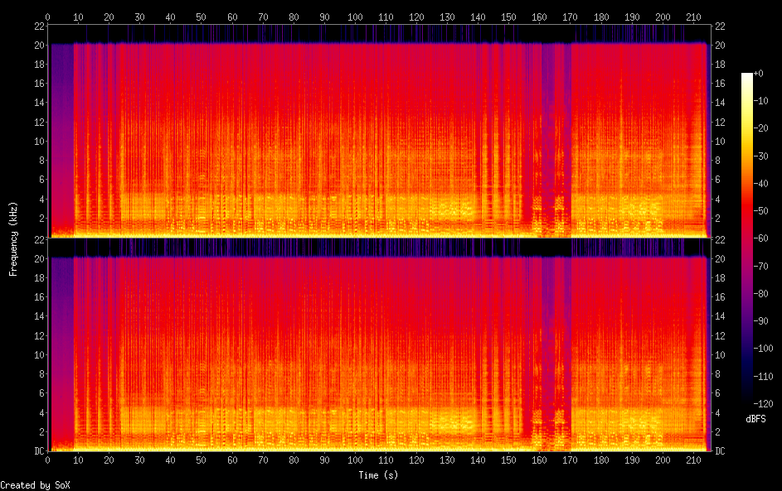Click the "-80" color scale label

(x=761, y=293)
